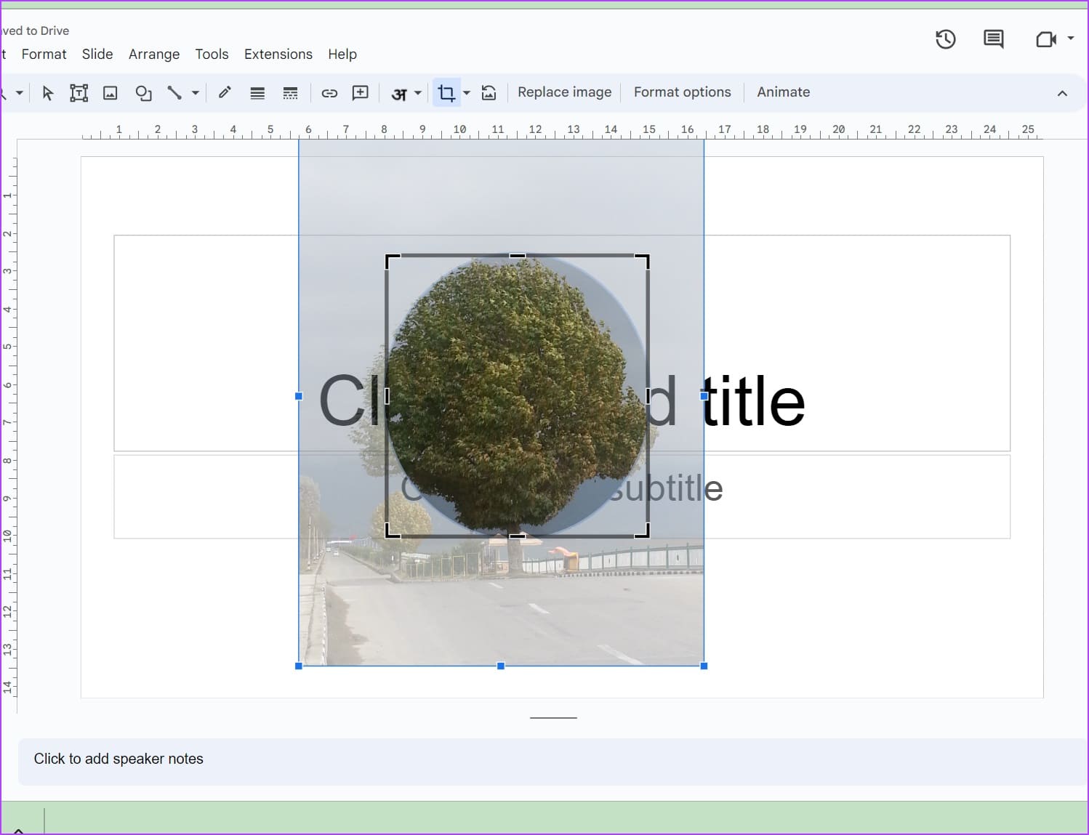
Task: Expand input tools language dropdown
Action: pos(418,93)
